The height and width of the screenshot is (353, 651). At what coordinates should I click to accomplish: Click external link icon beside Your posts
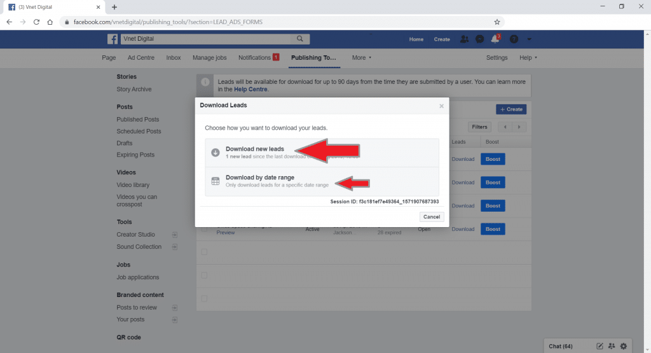pyautogui.click(x=175, y=320)
